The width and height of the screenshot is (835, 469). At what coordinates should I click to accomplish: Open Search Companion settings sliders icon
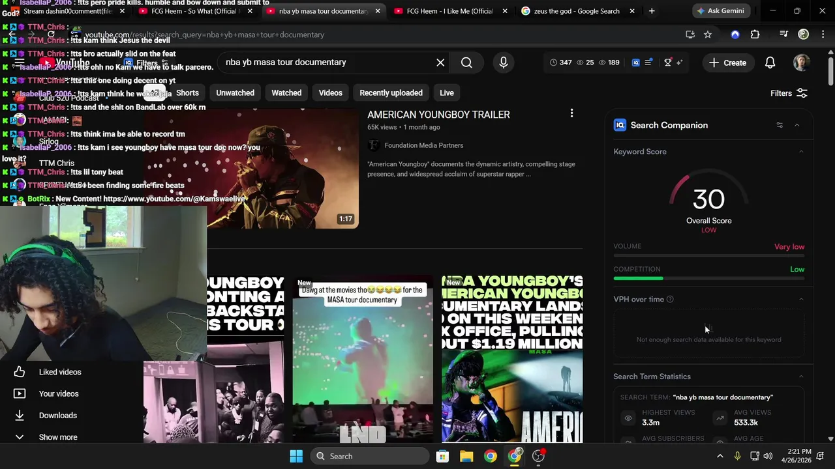780,125
